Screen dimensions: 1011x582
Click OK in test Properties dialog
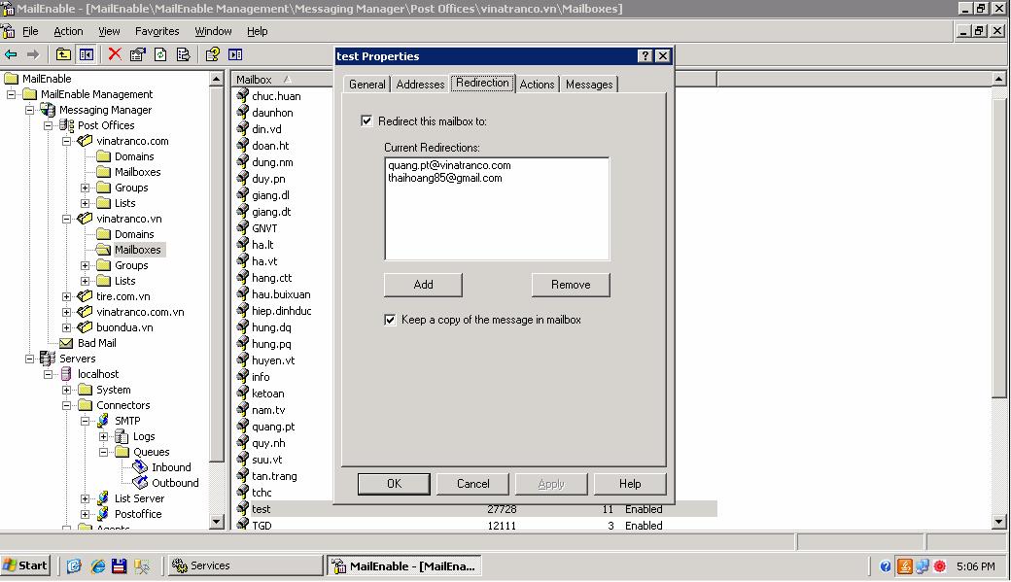[394, 484]
